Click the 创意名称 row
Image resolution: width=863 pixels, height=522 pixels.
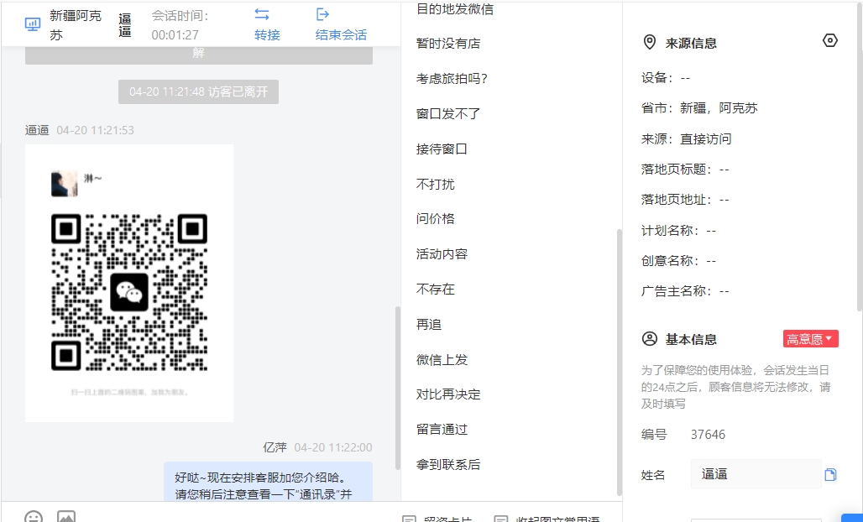678,261
